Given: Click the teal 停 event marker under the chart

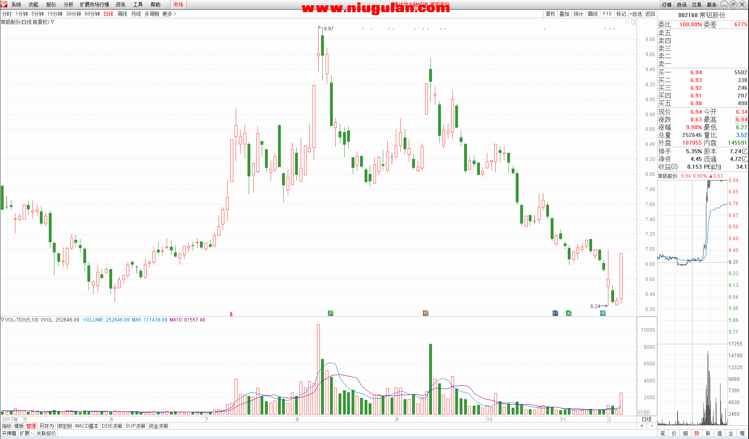Looking at the screenshot, I should (x=603, y=313).
